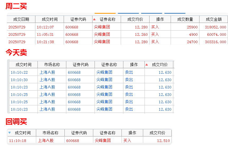The width and height of the screenshot is (228, 152).
Task: Click the 操作 header next to 成交数量
Action: click(x=160, y=19)
